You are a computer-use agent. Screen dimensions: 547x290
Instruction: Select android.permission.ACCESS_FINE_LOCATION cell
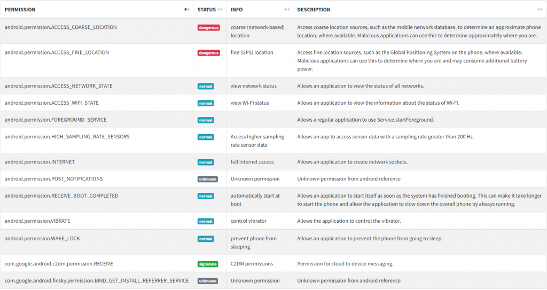[97, 60]
